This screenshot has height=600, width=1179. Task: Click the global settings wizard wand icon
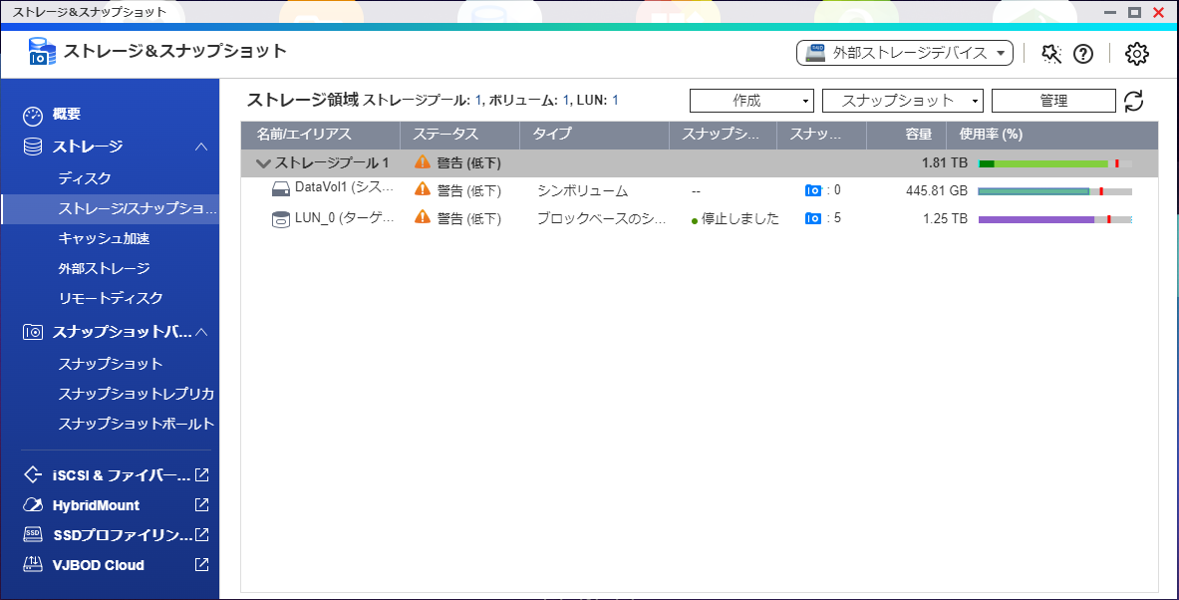(x=1050, y=54)
